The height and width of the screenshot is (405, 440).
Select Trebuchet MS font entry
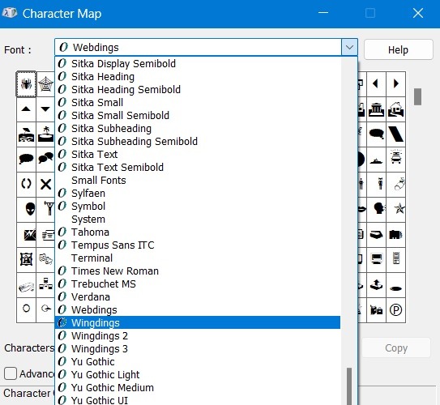198,283
